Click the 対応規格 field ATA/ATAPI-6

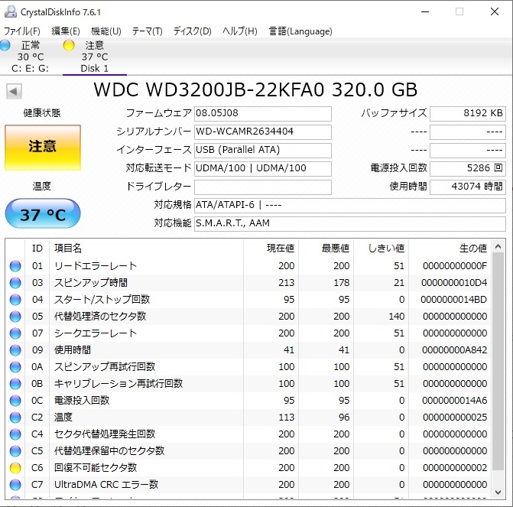(350, 205)
